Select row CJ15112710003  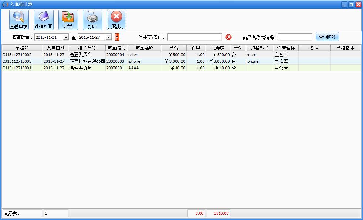[x=181, y=61]
